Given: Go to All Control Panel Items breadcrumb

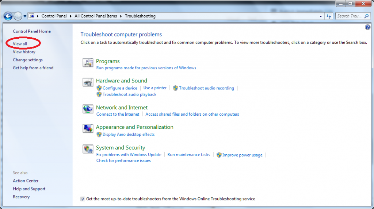Looking at the screenshot, I should (x=96, y=16).
